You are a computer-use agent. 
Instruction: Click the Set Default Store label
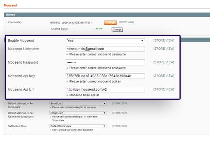pos(17,126)
